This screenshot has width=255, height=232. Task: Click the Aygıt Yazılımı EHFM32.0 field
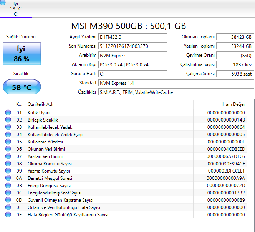click(x=132, y=37)
